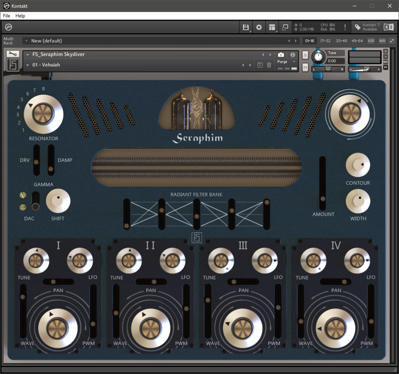Open the instrument info icon
The image size is (399, 374).
293,55
